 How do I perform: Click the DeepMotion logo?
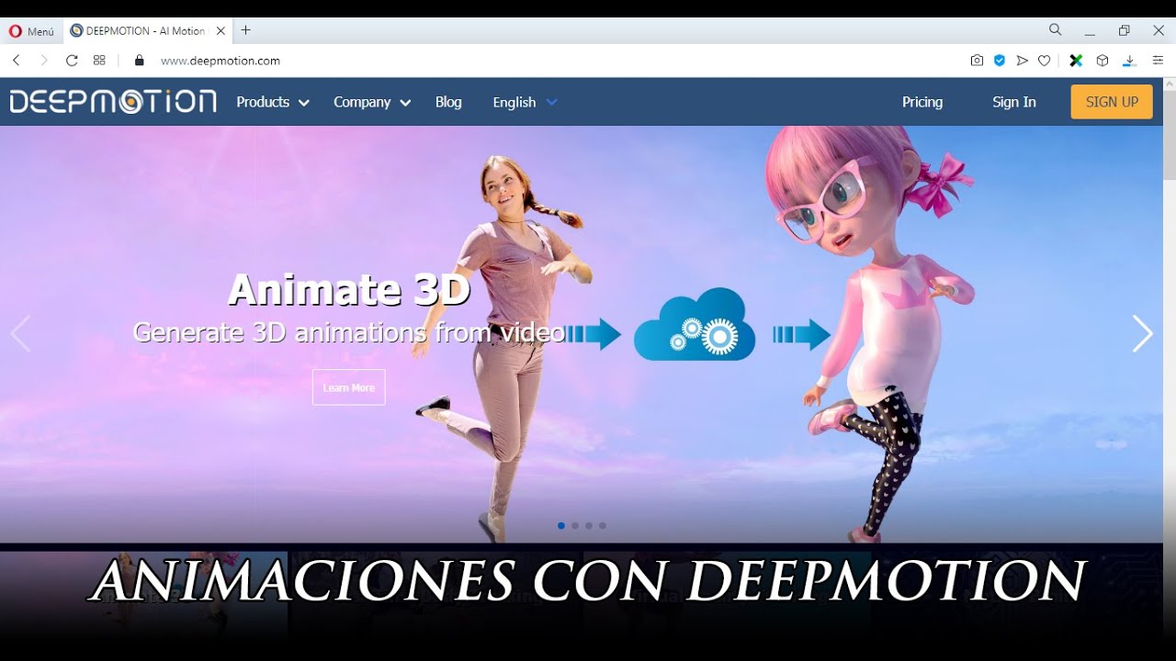pos(113,102)
